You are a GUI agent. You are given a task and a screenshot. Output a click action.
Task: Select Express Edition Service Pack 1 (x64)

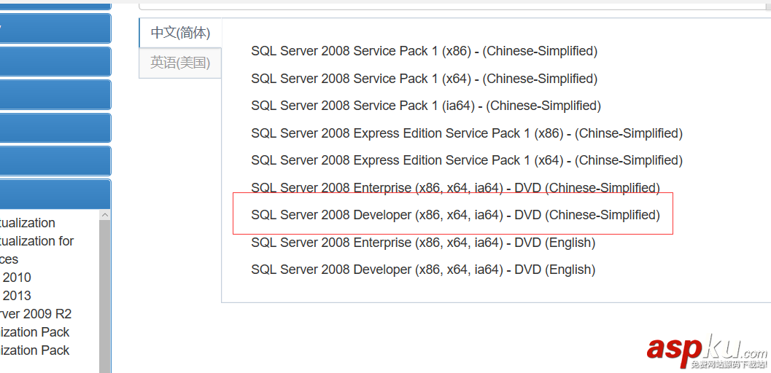tap(466, 160)
